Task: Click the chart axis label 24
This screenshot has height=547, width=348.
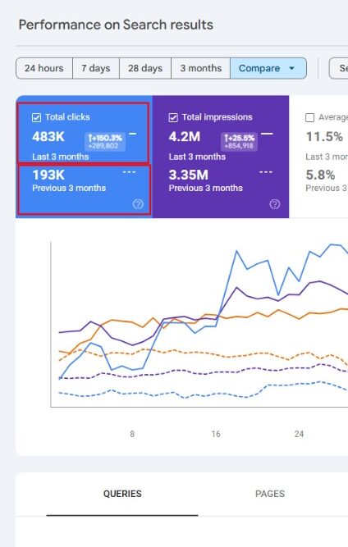Action: coord(299,434)
